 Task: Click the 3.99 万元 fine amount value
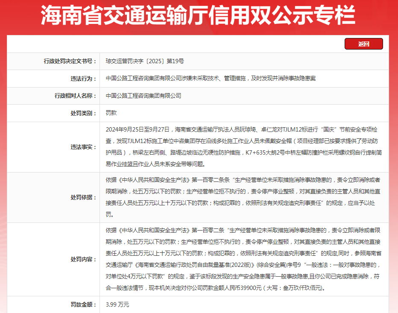point(117,304)
